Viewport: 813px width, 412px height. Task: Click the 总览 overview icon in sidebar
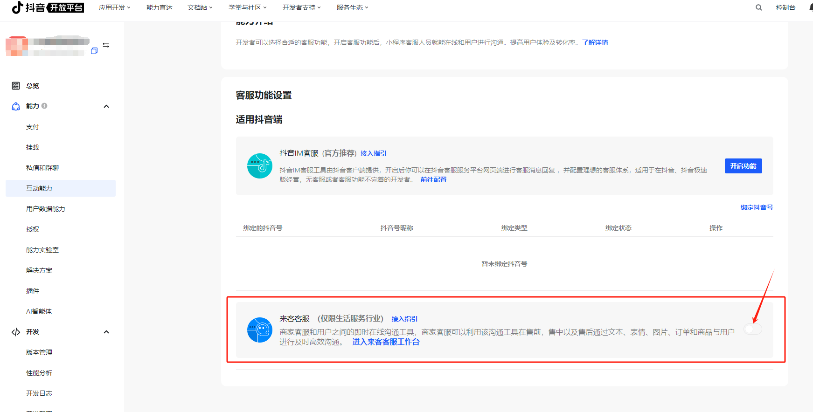pyautogui.click(x=16, y=86)
